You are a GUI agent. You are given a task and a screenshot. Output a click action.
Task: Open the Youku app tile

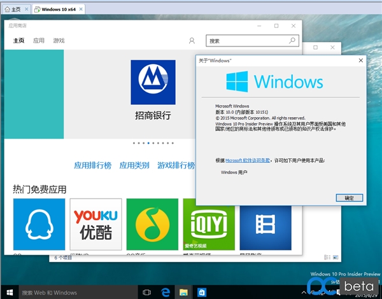tap(95, 225)
